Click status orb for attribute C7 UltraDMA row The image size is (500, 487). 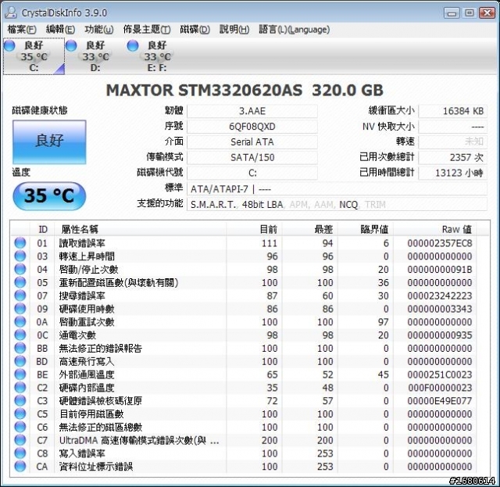20,440
